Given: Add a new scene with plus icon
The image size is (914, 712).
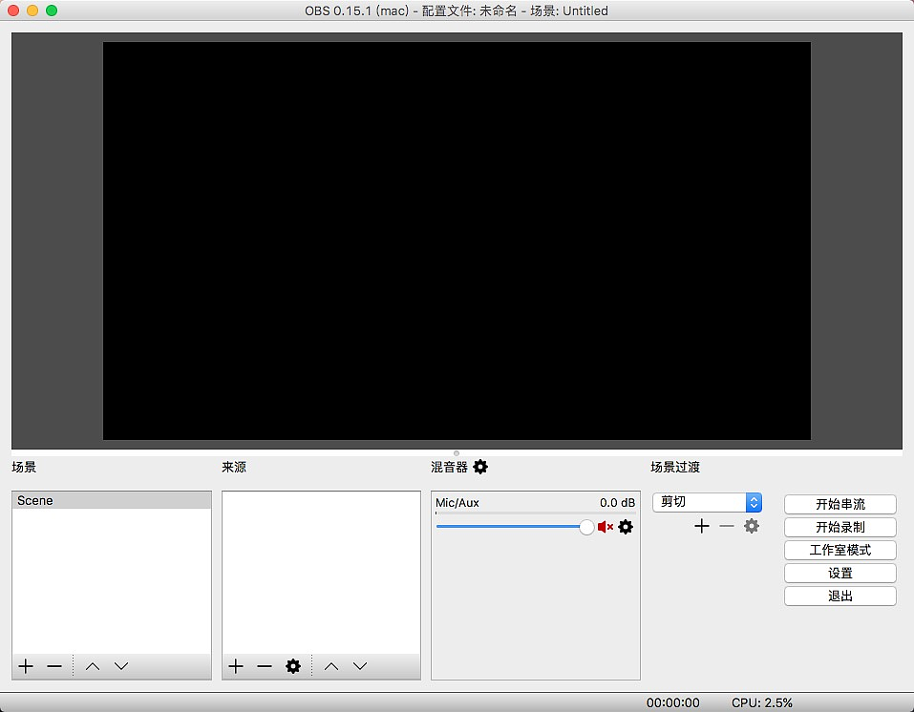Looking at the screenshot, I should [x=26, y=666].
